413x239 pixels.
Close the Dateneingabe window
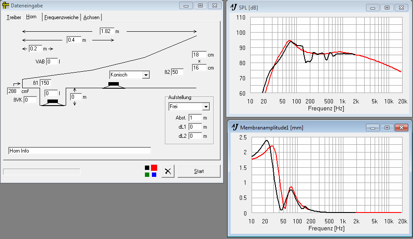pos(215,6)
